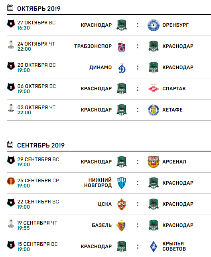
Task: Click the calendar icon beside СЕНТЯБРЬ 2019
Action: pos(10,144)
